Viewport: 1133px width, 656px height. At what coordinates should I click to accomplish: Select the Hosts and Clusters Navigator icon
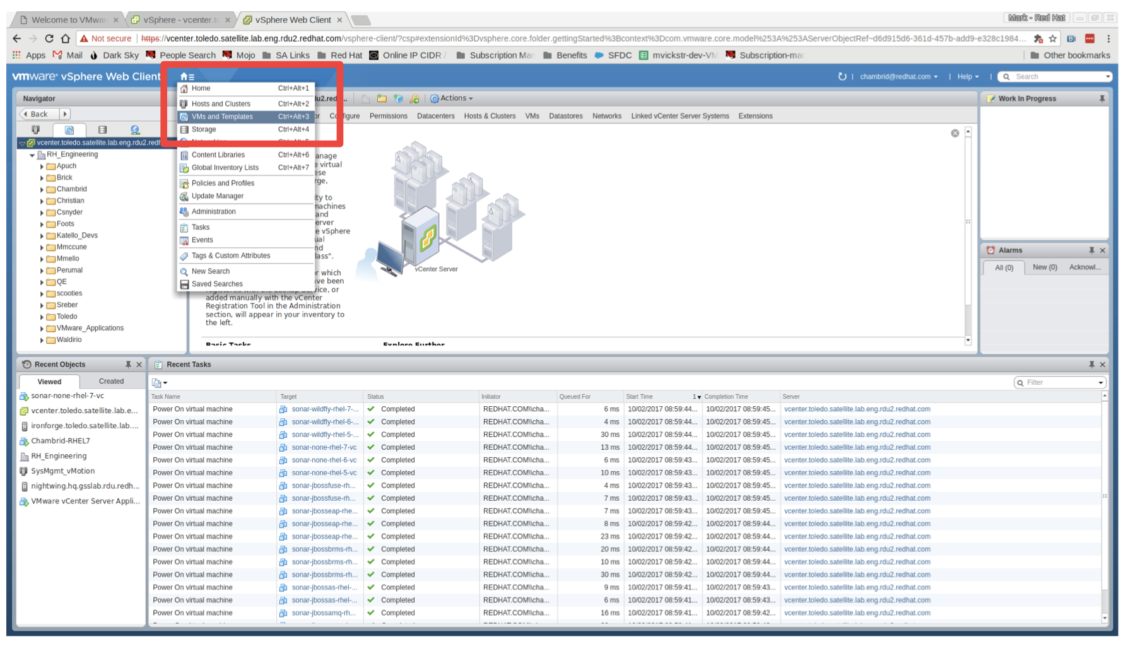click(36, 130)
